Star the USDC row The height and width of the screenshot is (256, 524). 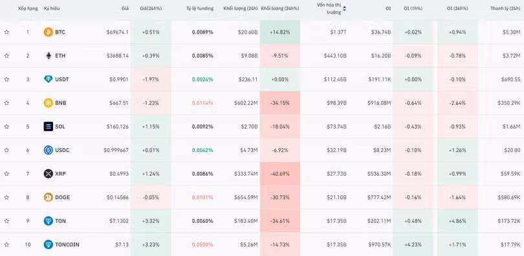[x=6, y=150]
